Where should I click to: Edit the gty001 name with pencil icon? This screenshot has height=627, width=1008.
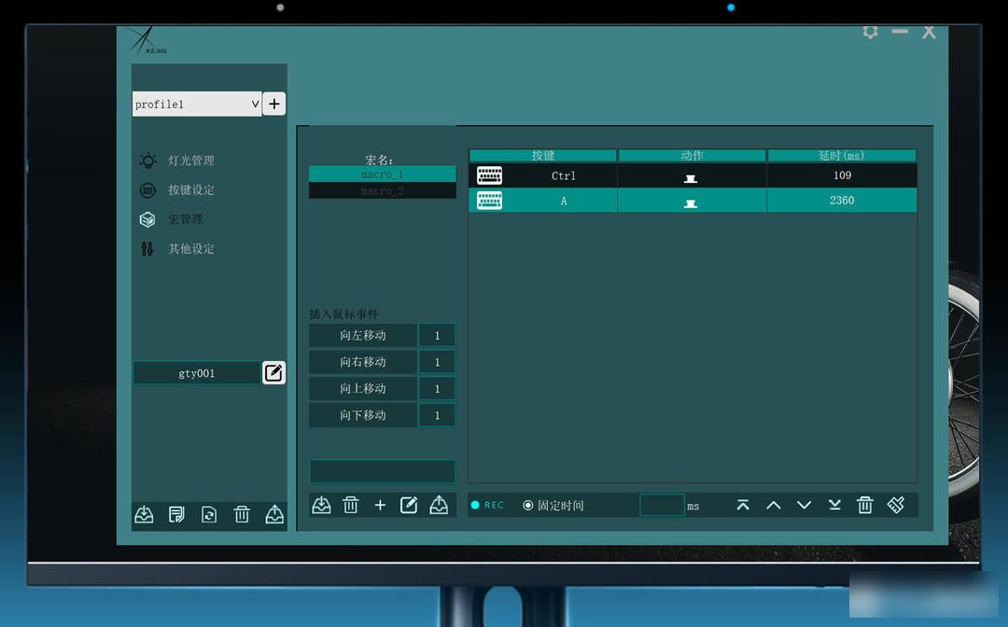(273, 373)
